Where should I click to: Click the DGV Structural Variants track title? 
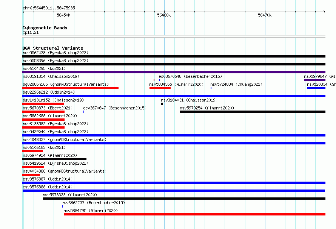[53, 48]
